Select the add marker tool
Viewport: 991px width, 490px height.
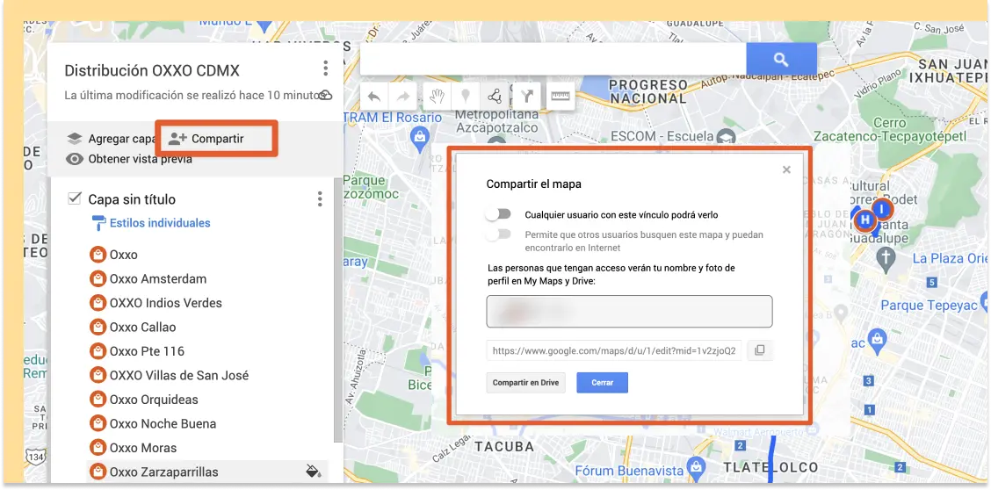click(465, 97)
